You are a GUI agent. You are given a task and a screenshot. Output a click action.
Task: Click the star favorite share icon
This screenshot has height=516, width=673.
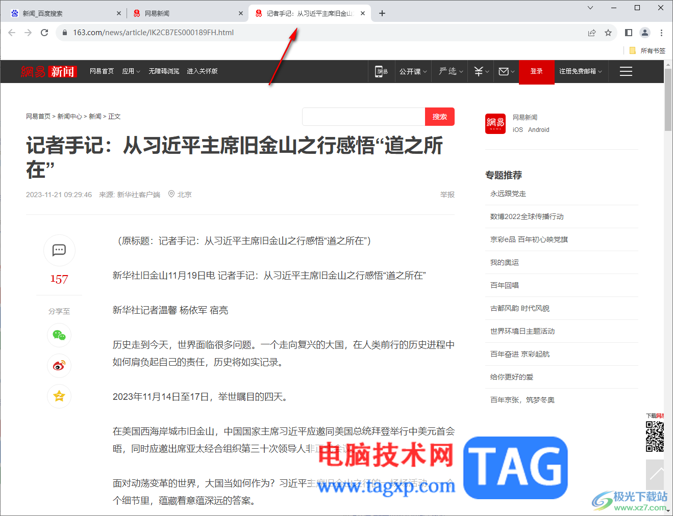point(59,396)
